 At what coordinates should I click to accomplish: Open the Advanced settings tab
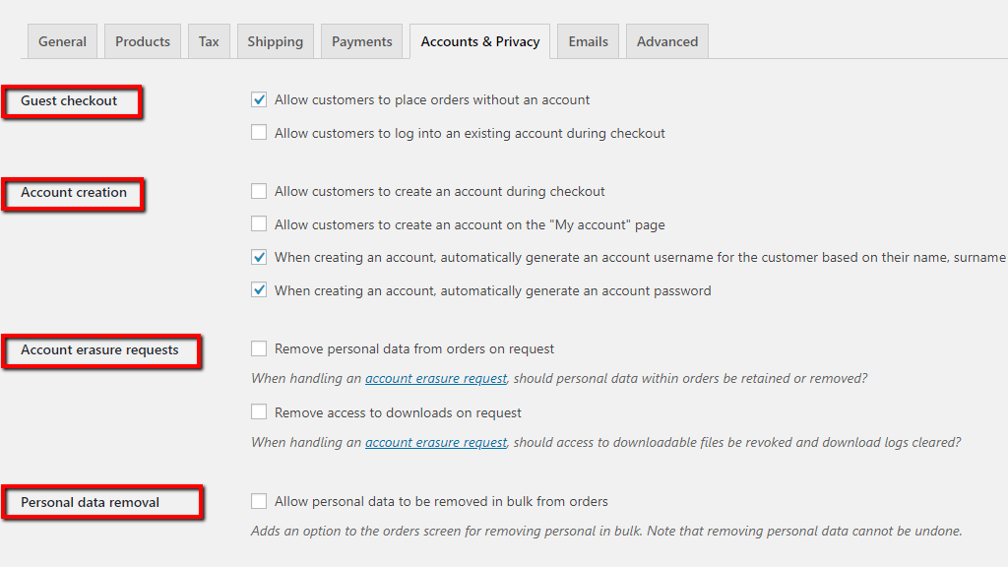pyautogui.click(x=666, y=41)
